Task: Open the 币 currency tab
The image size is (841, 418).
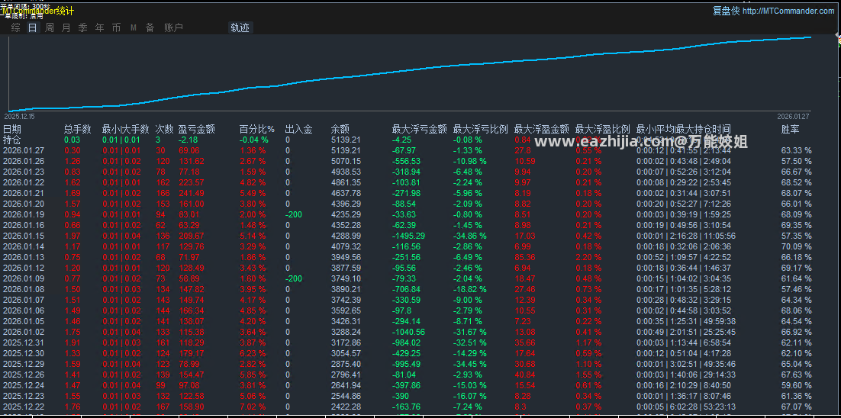Action: 117,28
